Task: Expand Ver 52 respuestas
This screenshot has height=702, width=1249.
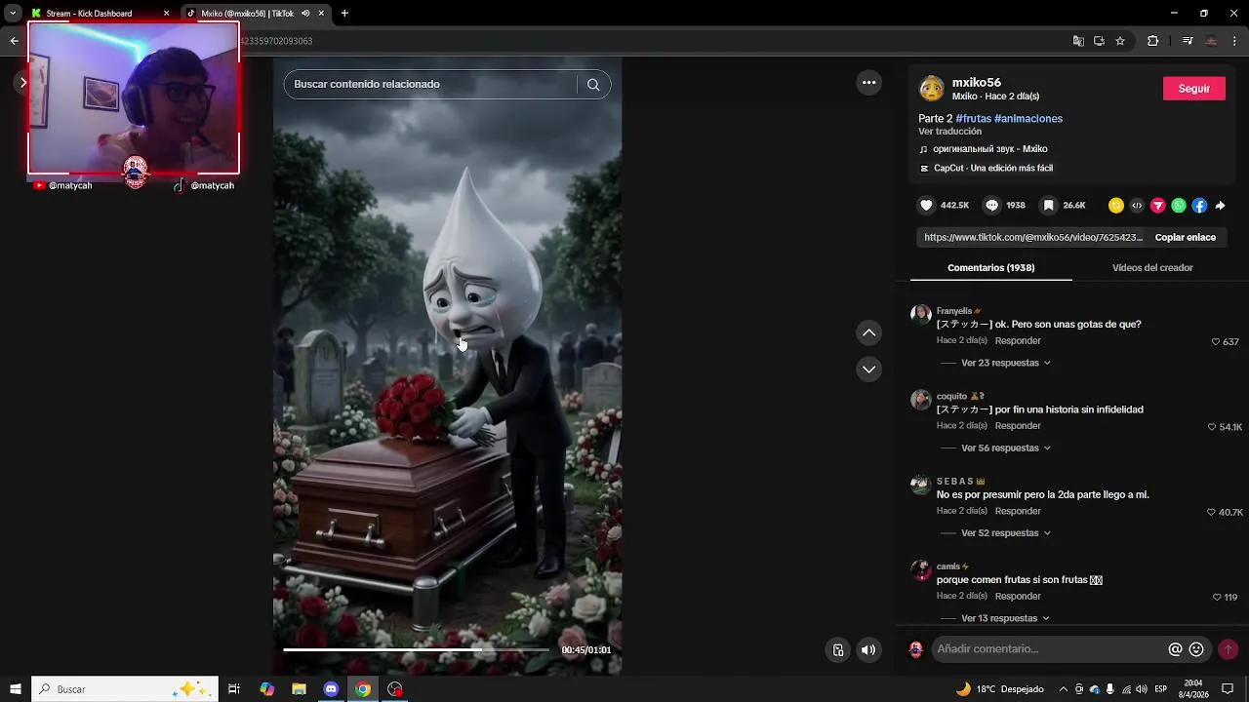Action: (1005, 533)
